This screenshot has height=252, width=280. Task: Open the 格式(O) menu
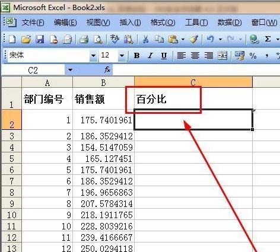[163, 23]
